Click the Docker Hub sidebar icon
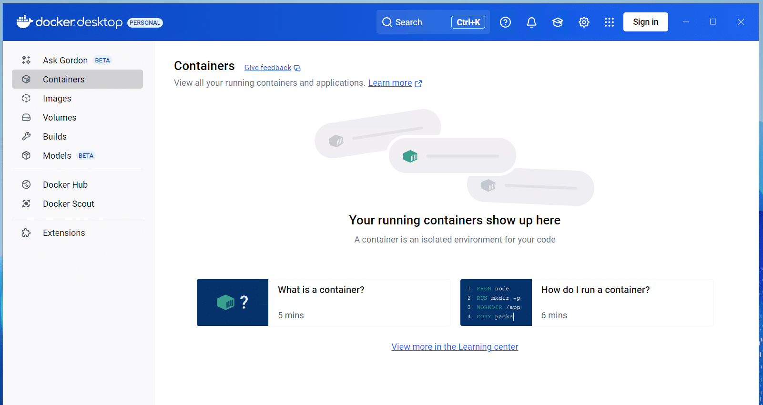 pyautogui.click(x=26, y=184)
